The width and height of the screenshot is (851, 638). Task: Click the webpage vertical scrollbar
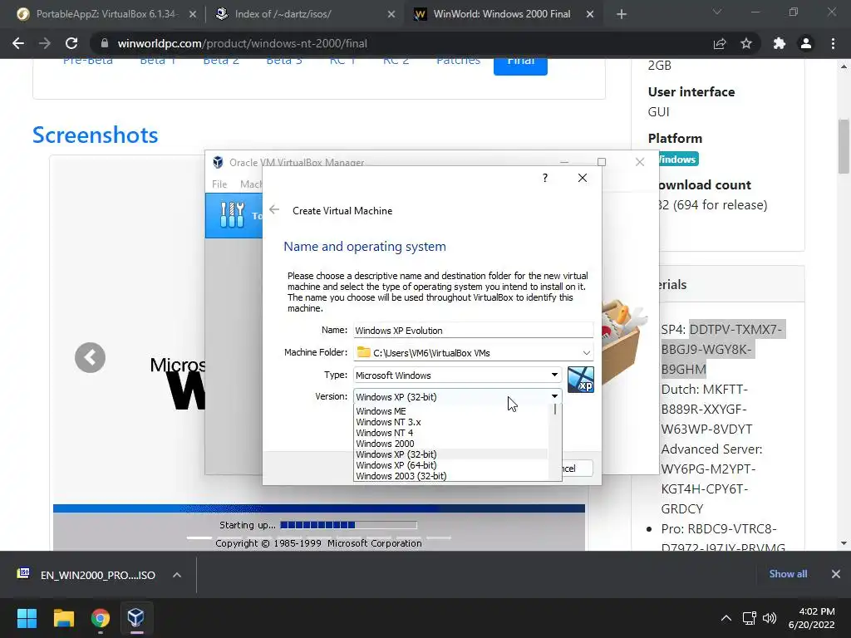[x=844, y=146]
